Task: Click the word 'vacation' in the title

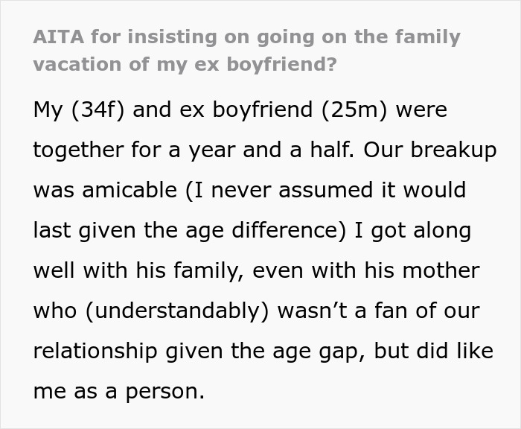Action: (x=80, y=64)
